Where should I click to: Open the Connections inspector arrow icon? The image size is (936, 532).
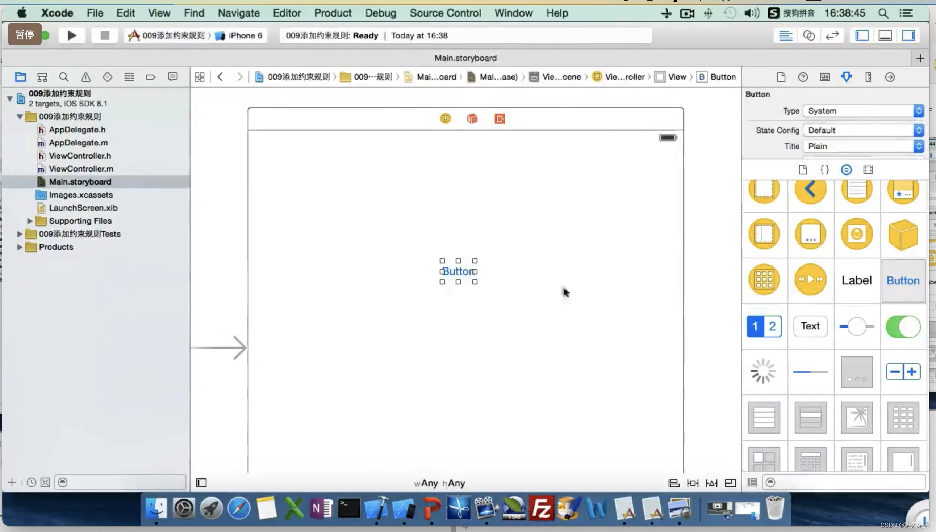click(x=890, y=77)
